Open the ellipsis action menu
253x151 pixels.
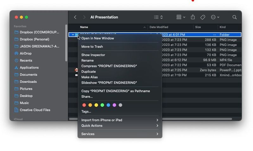pos(215,17)
